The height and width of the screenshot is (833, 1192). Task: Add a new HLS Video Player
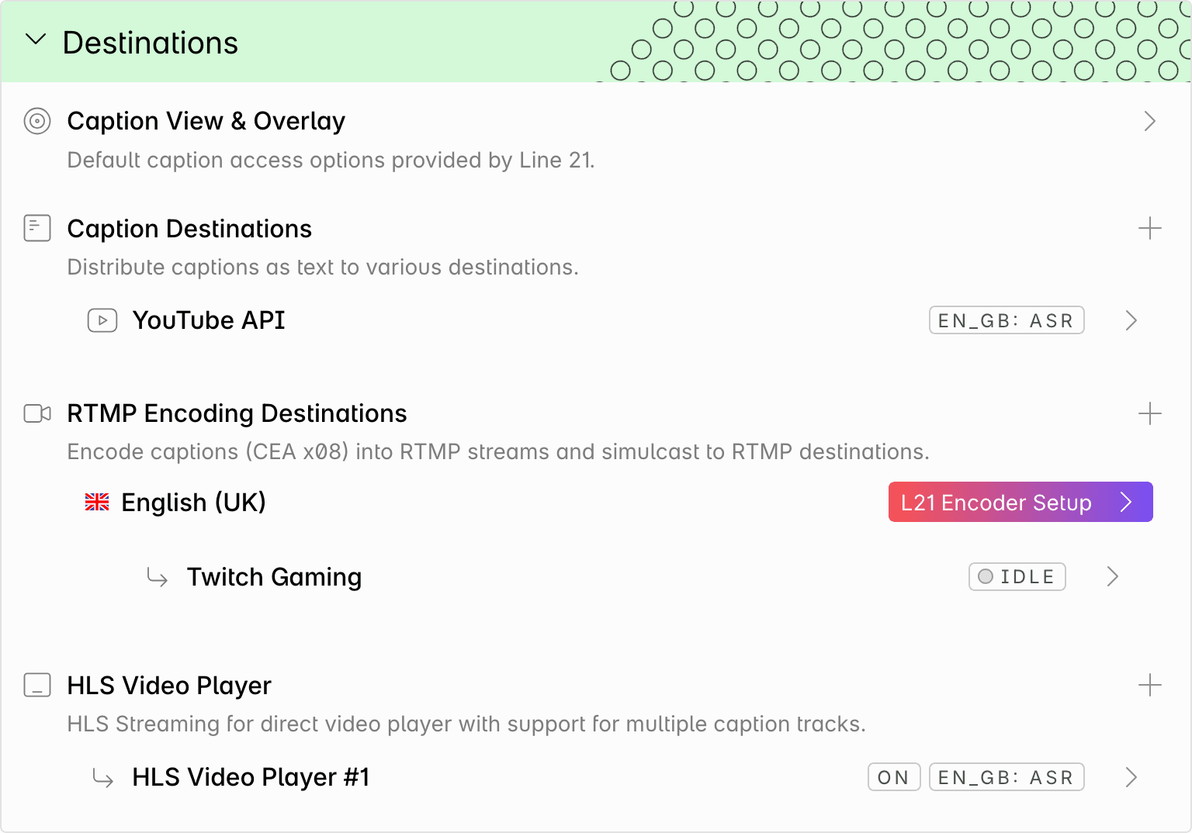coord(1150,685)
